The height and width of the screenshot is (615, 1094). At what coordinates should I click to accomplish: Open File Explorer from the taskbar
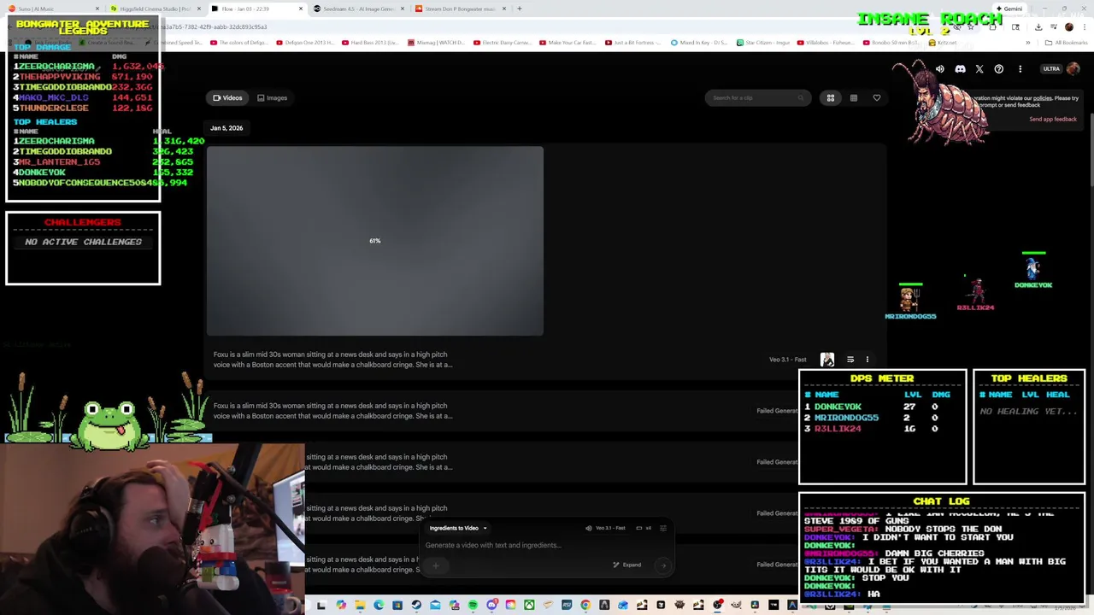[360, 606]
